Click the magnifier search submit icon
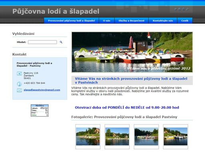 [61, 42]
